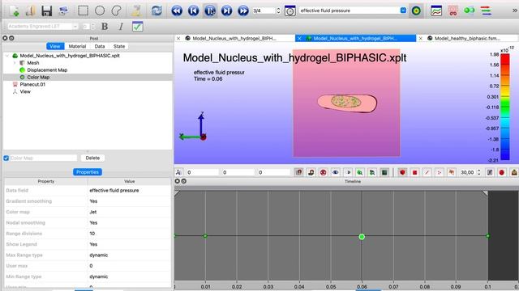Click the Show Legend Yes value
519x291 pixels.
[x=130, y=244]
